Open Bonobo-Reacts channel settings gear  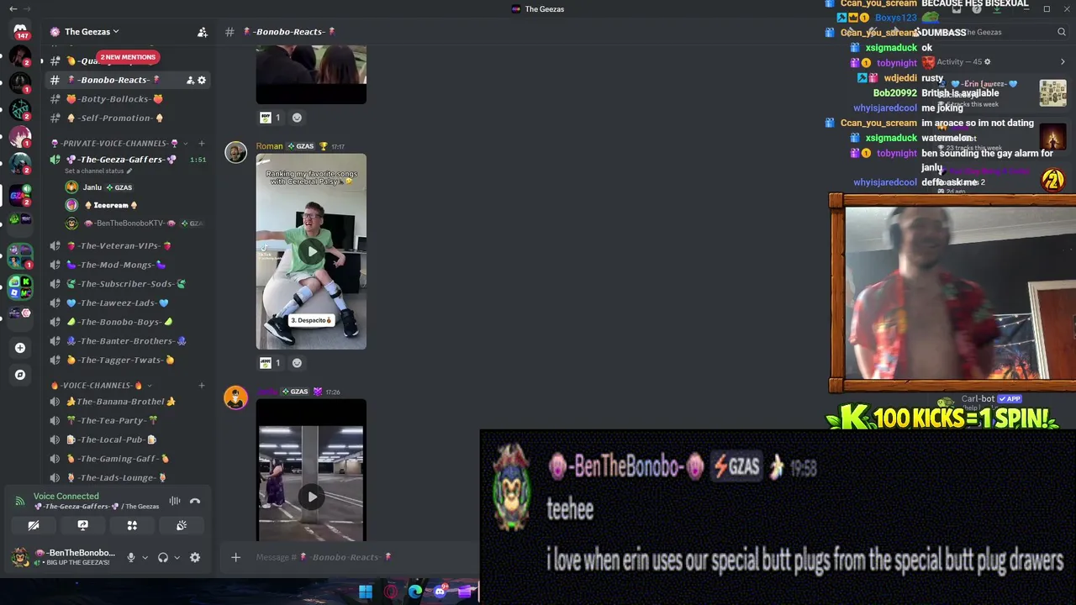tap(202, 80)
